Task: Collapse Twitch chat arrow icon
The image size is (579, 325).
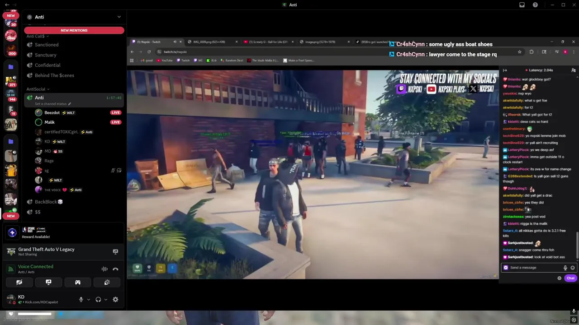Action: click(x=505, y=70)
